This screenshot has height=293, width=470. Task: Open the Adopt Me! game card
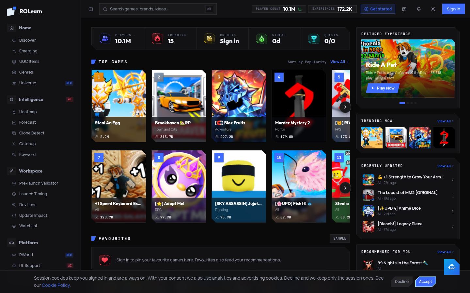[x=179, y=187]
